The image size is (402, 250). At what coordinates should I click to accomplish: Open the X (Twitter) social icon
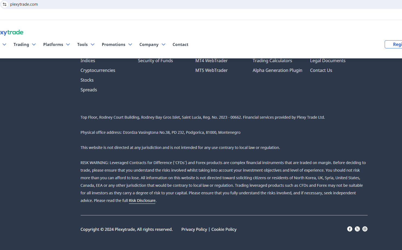click(357, 229)
